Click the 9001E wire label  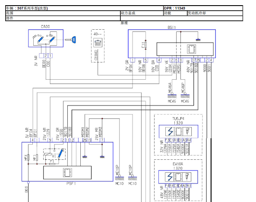click(187, 193)
